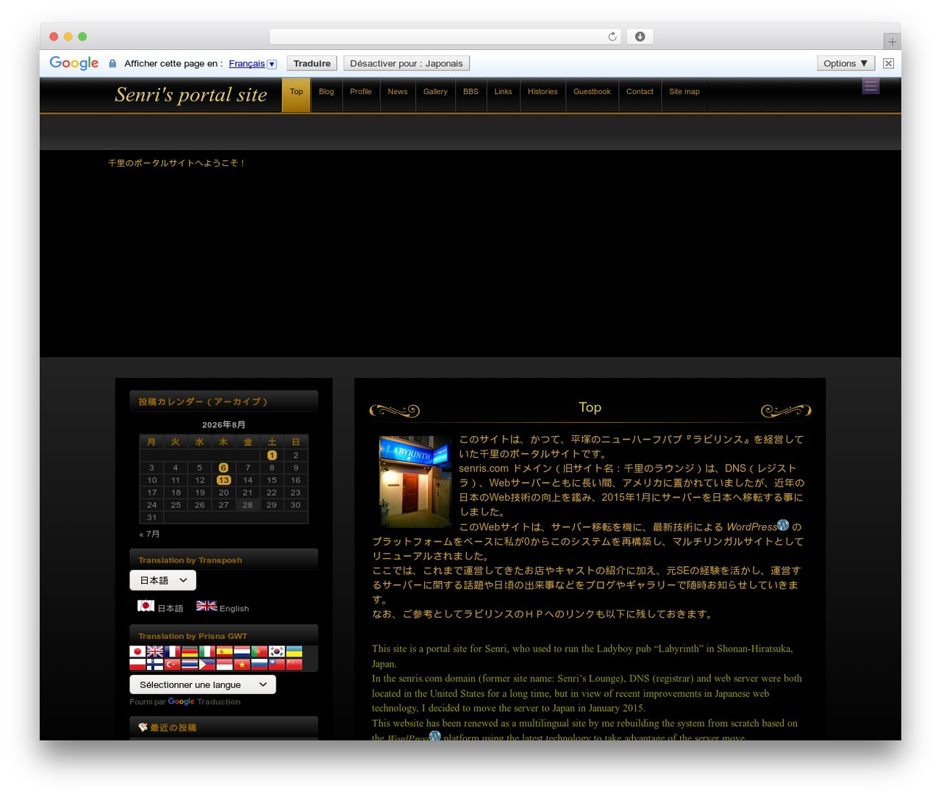The height and width of the screenshot is (797, 941).
Task: Reload the page with the refresh icon
Action: (x=612, y=37)
